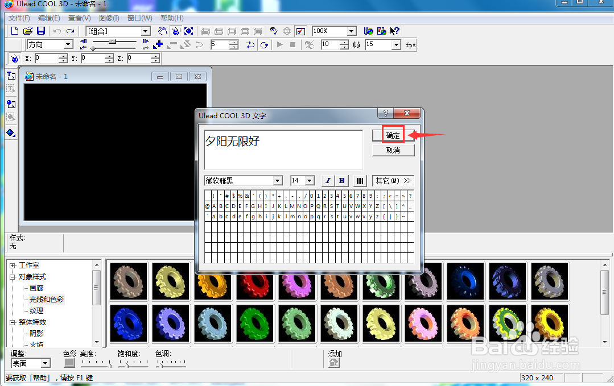Select the Rotate Object tool in main toolbar
Screen dimensions: 614x386
(176, 31)
